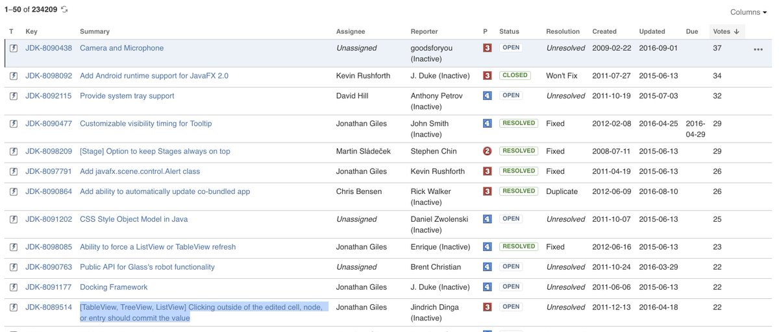Image resolution: width=779 pixels, height=332 pixels.
Task: Open the Camera and Microphone issue
Action: (x=121, y=48)
